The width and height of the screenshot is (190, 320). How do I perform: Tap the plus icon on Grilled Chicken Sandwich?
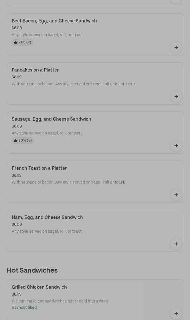click(x=176, y=314)
